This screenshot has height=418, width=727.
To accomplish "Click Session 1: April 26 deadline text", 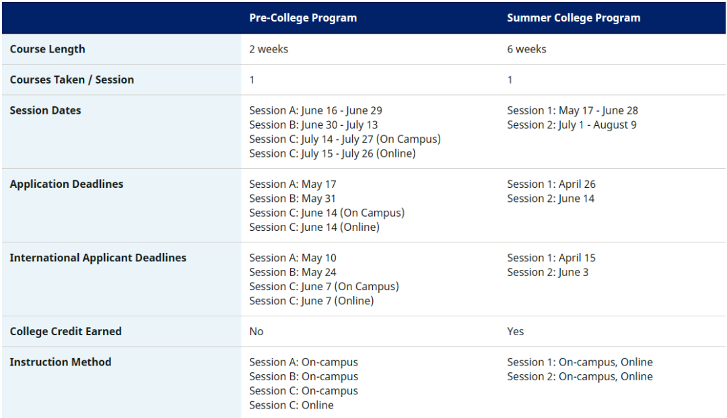I will [x=551, y=184].
